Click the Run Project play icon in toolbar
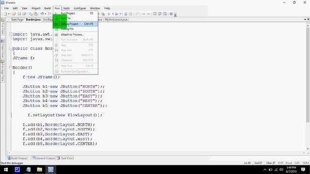 click(x=109, y=14)
